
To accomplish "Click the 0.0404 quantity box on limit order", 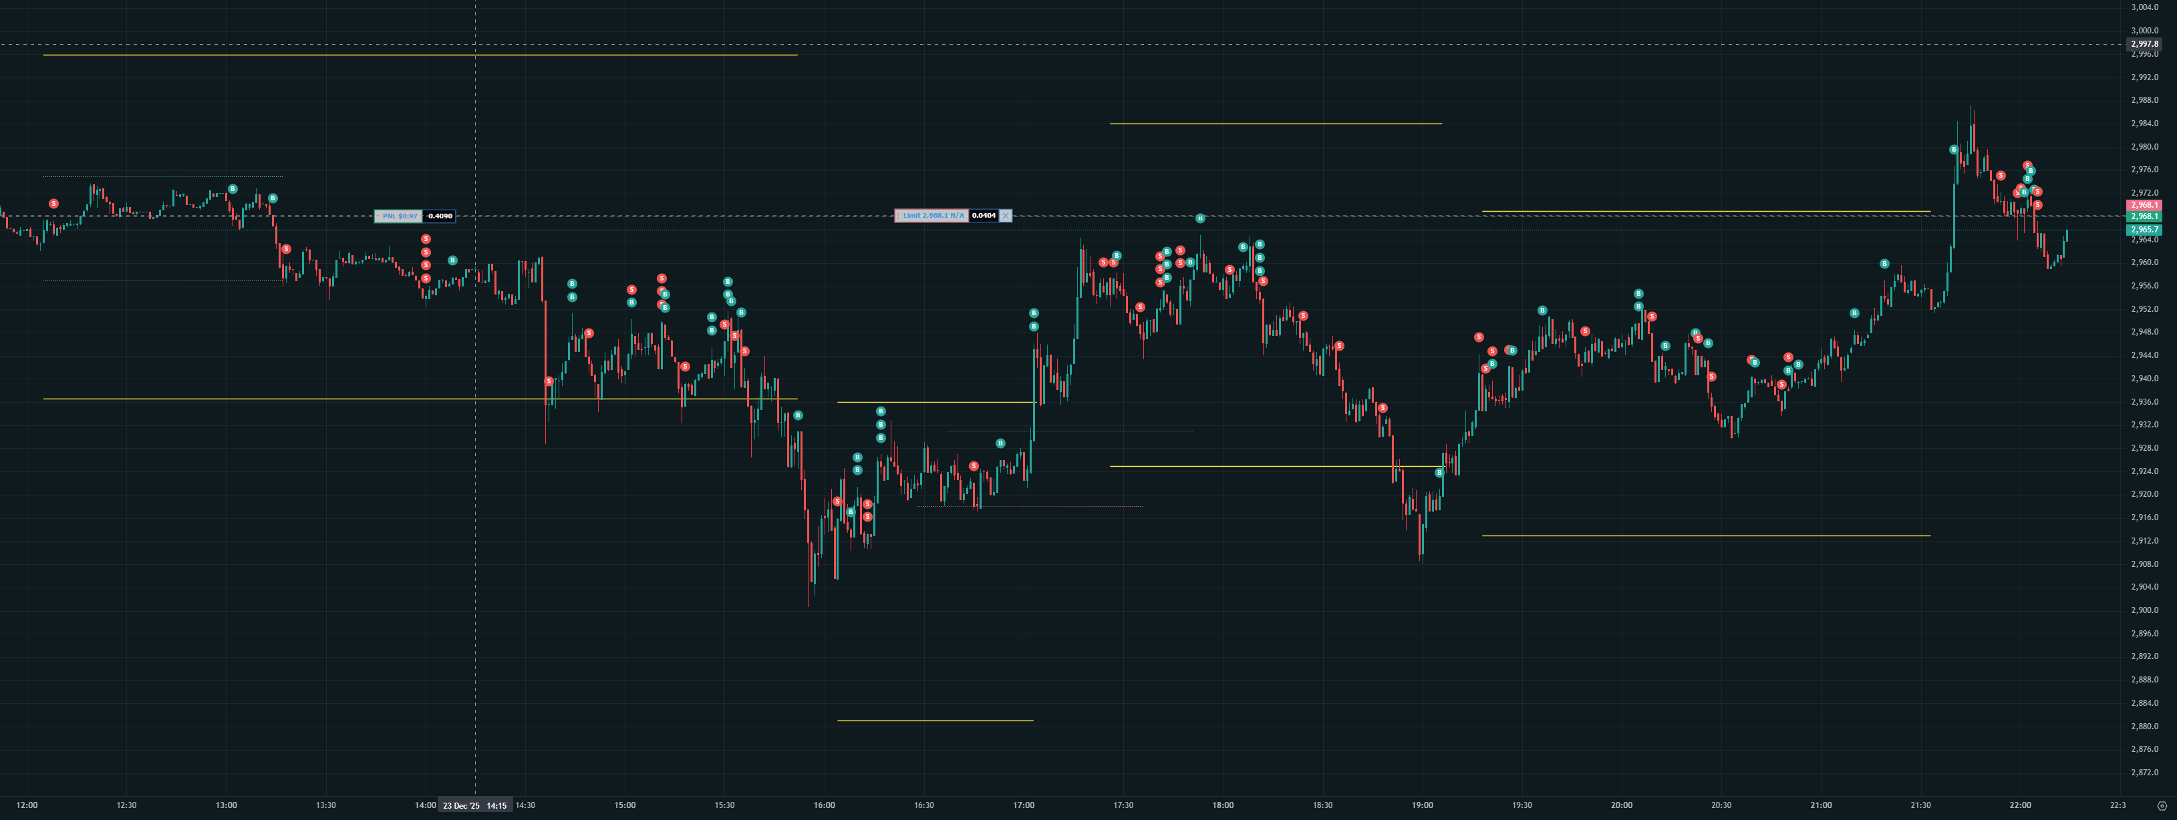I will [x=983, y=216].
